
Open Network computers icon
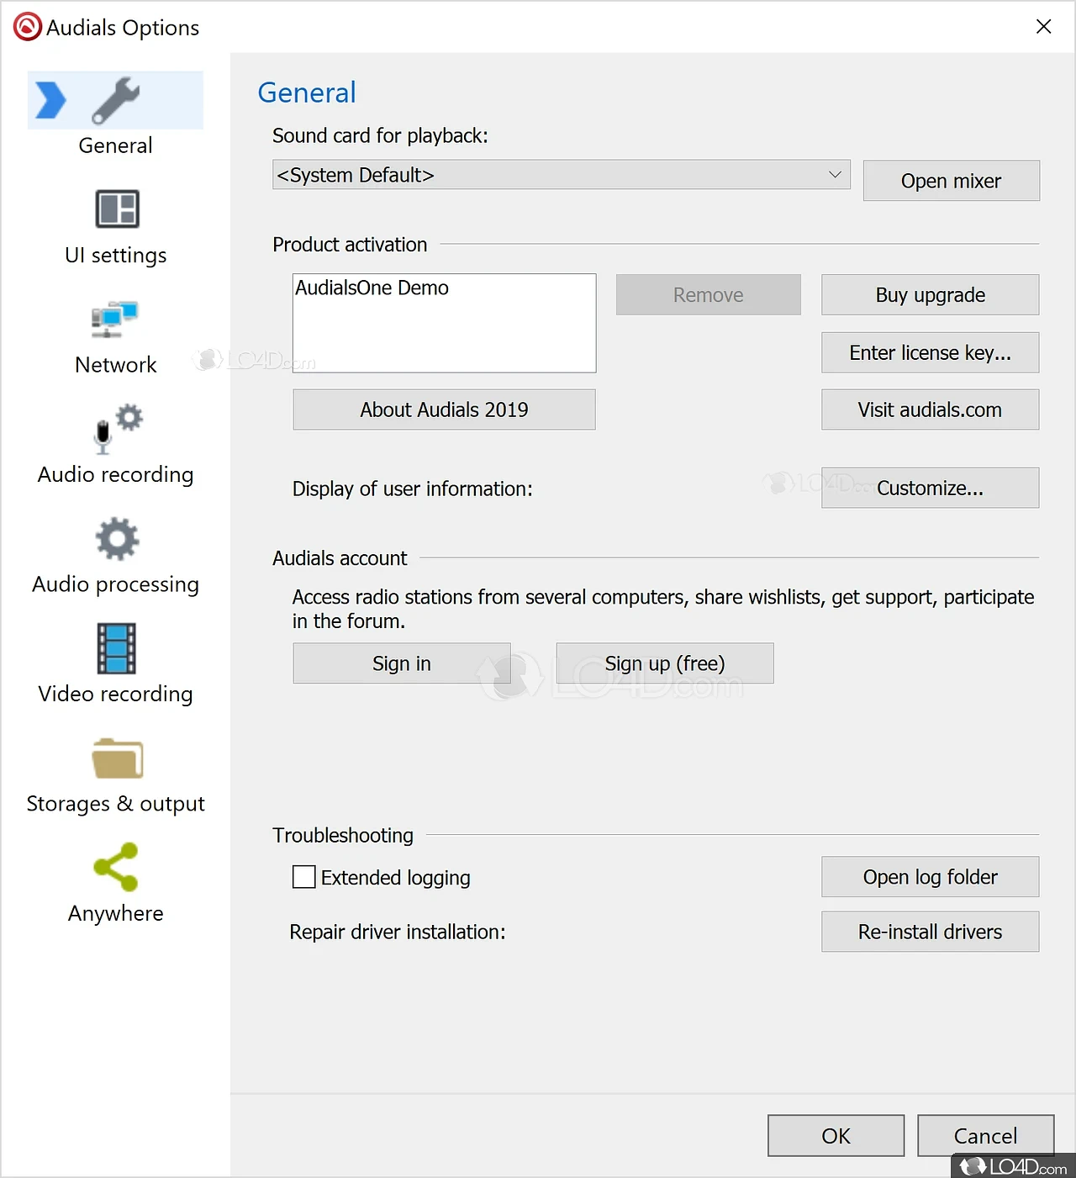tap(114, 320)
